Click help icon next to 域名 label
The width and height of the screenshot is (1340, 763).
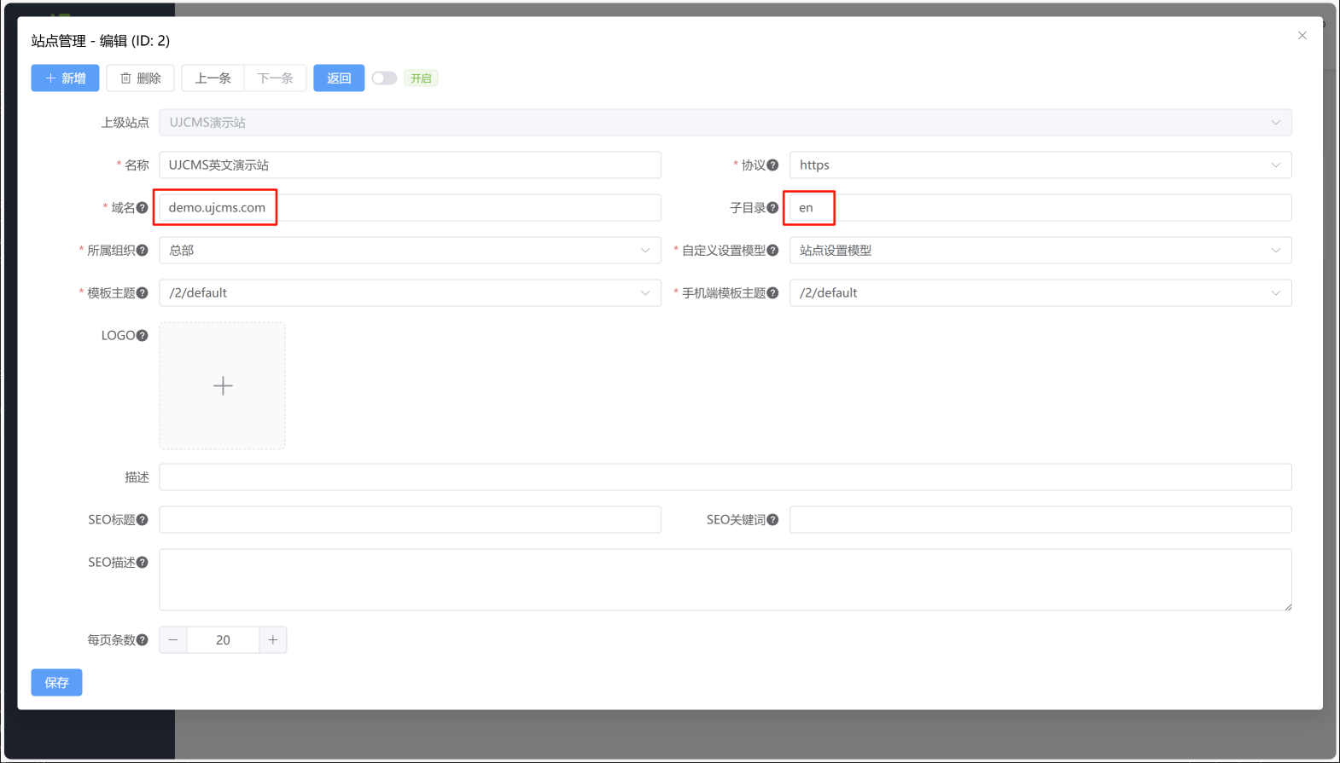coord(143,208)
